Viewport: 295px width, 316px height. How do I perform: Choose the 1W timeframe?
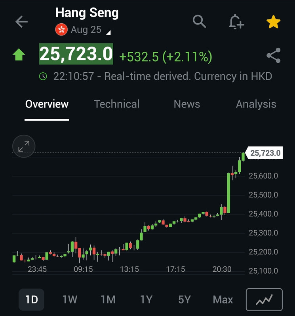70,299
